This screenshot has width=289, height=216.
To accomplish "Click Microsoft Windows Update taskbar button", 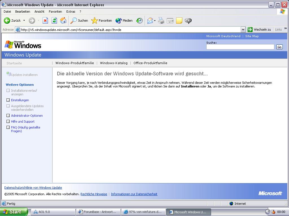I will [x=189, y=212].
